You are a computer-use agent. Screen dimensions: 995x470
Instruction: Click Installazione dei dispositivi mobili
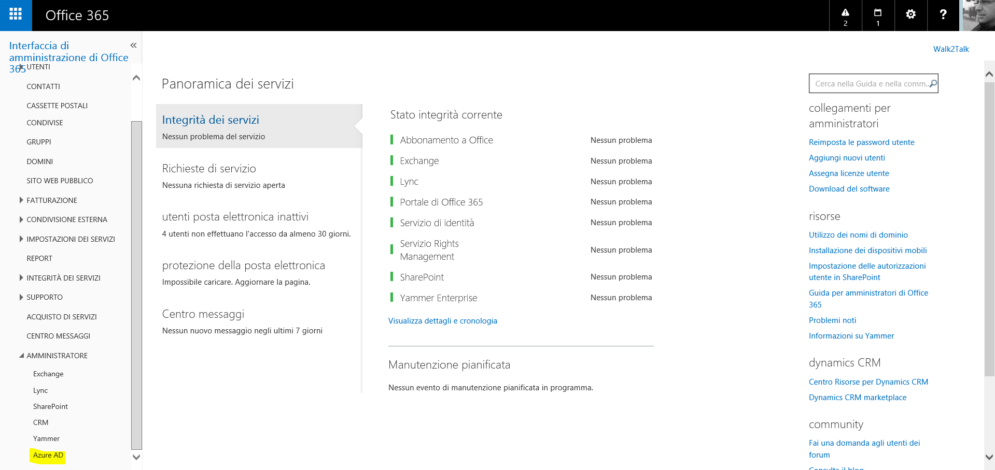point(868,251)
